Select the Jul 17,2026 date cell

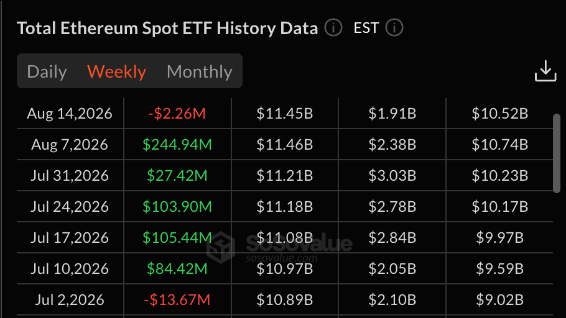point(70,238)
